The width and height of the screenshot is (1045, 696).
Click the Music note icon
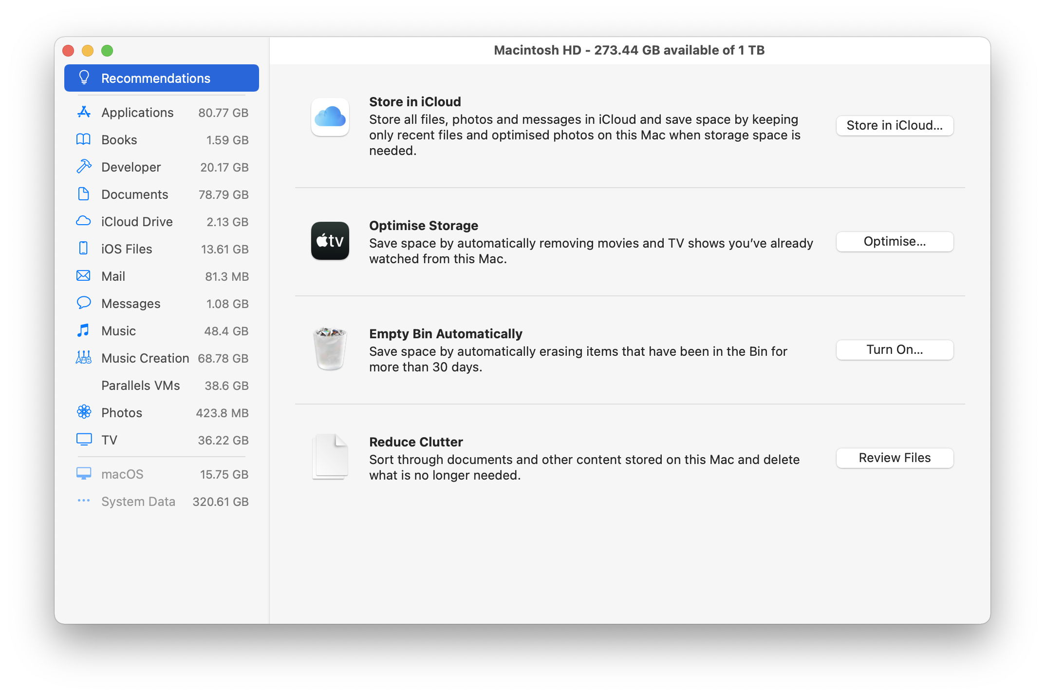coord(84,330)
